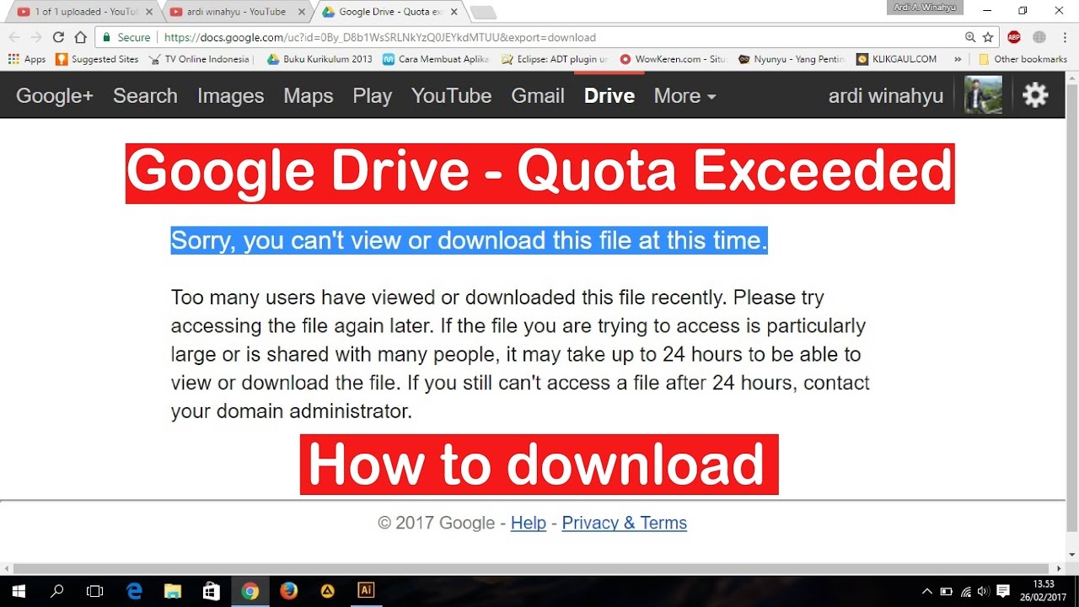
Task: Open the volume speaker tray icon
Action: click(984, 591)
